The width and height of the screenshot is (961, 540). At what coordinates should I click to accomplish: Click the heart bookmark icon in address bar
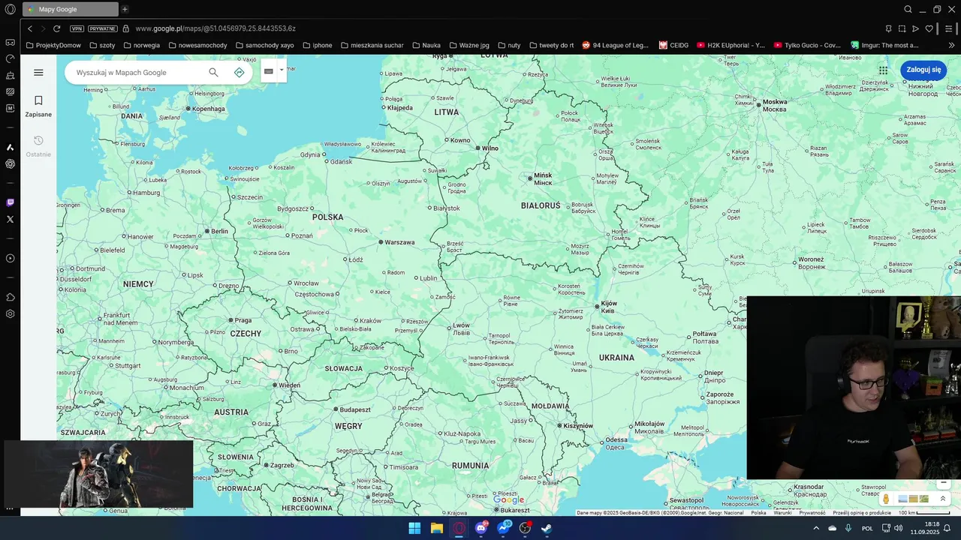click(929, 28)
